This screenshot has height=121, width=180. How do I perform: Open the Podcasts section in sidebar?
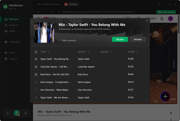pos(14,25)
